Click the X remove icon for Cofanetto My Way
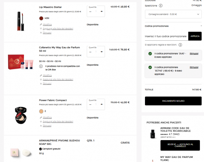The width and height of the screenshot is (204, 162). coord(41,84)
